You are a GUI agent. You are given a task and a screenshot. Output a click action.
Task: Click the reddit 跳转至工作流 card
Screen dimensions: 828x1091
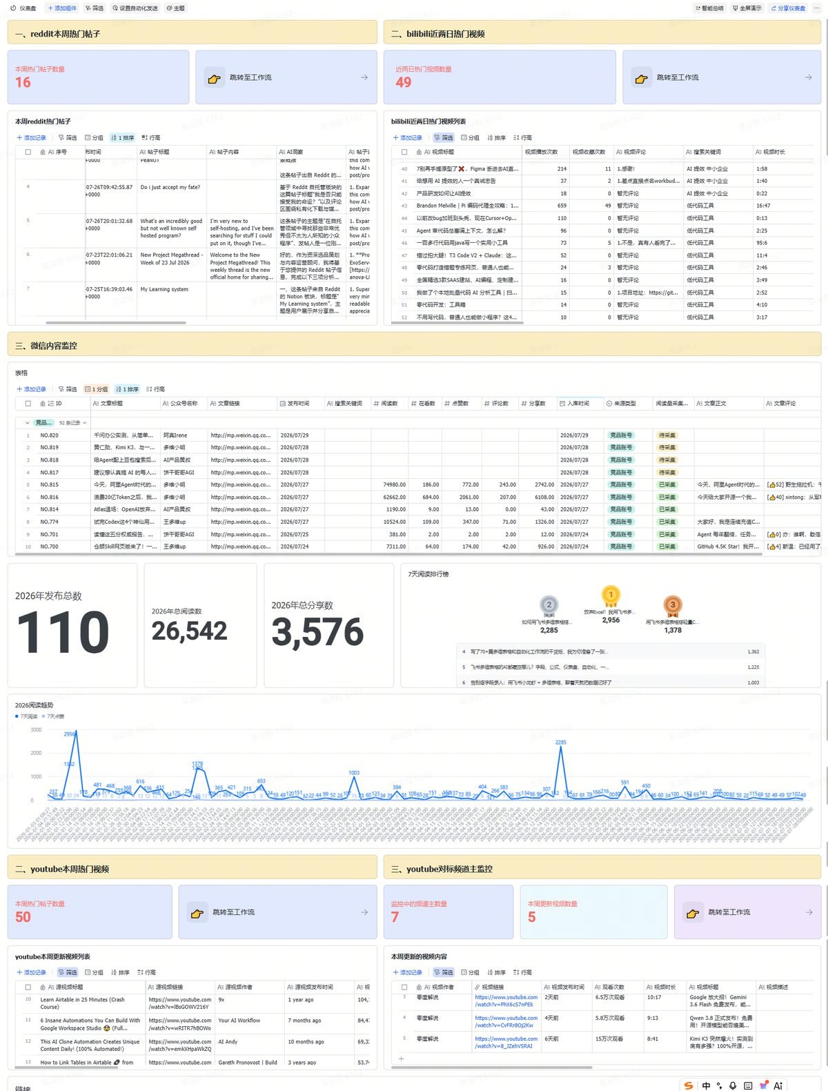pos(286,77)
